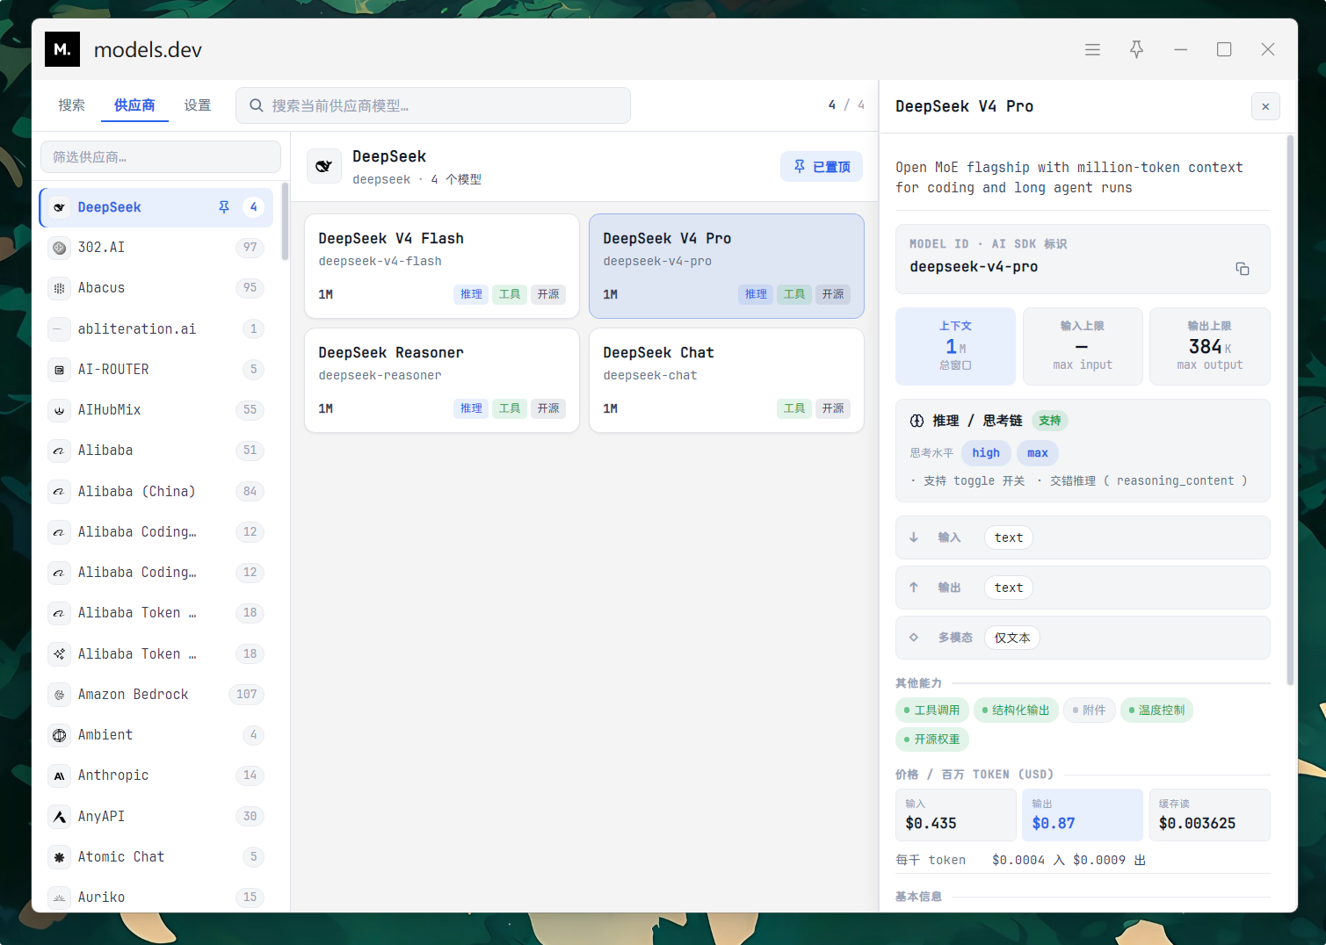
Task: Click the 结构化输出 capability chip
Action: [x=1016, y=711]
